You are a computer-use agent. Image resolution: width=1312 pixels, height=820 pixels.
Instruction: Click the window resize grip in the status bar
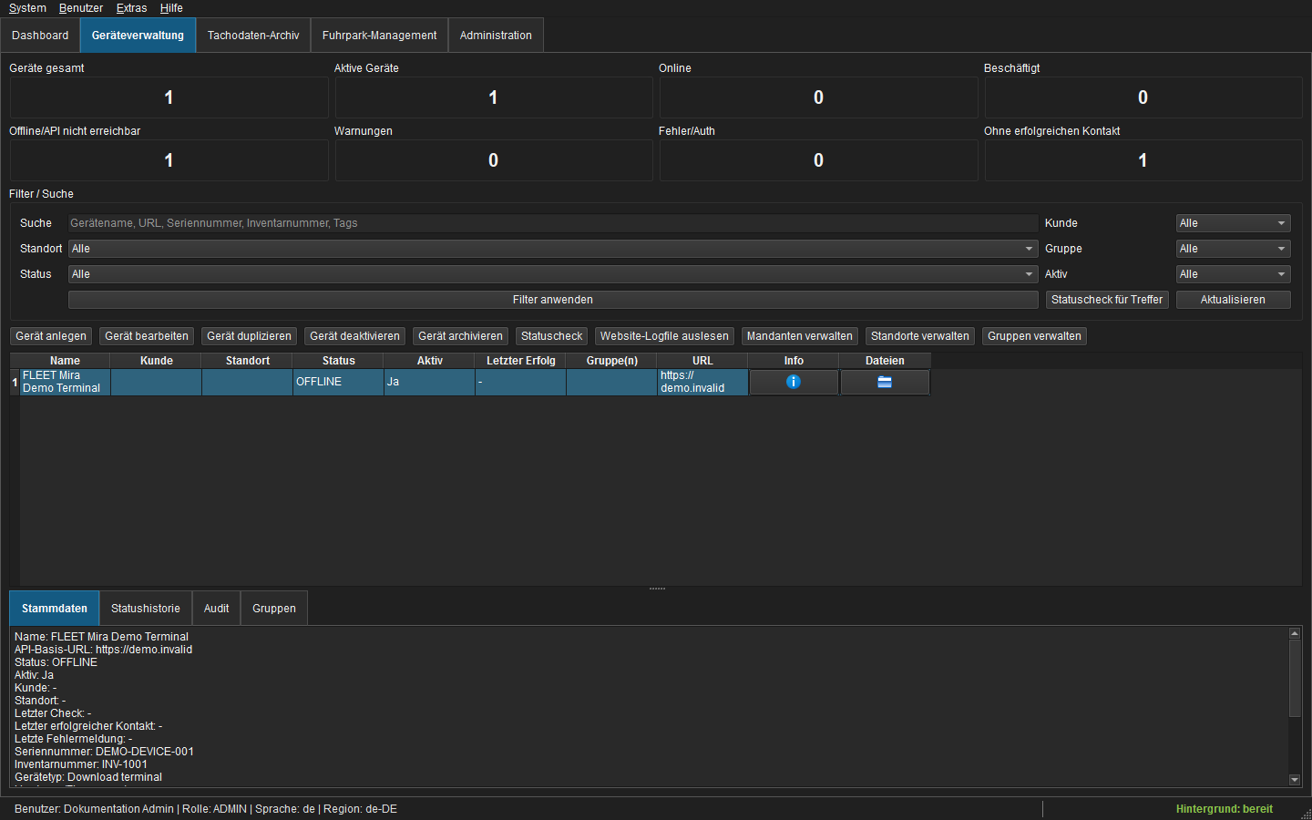coord(1305,813)
